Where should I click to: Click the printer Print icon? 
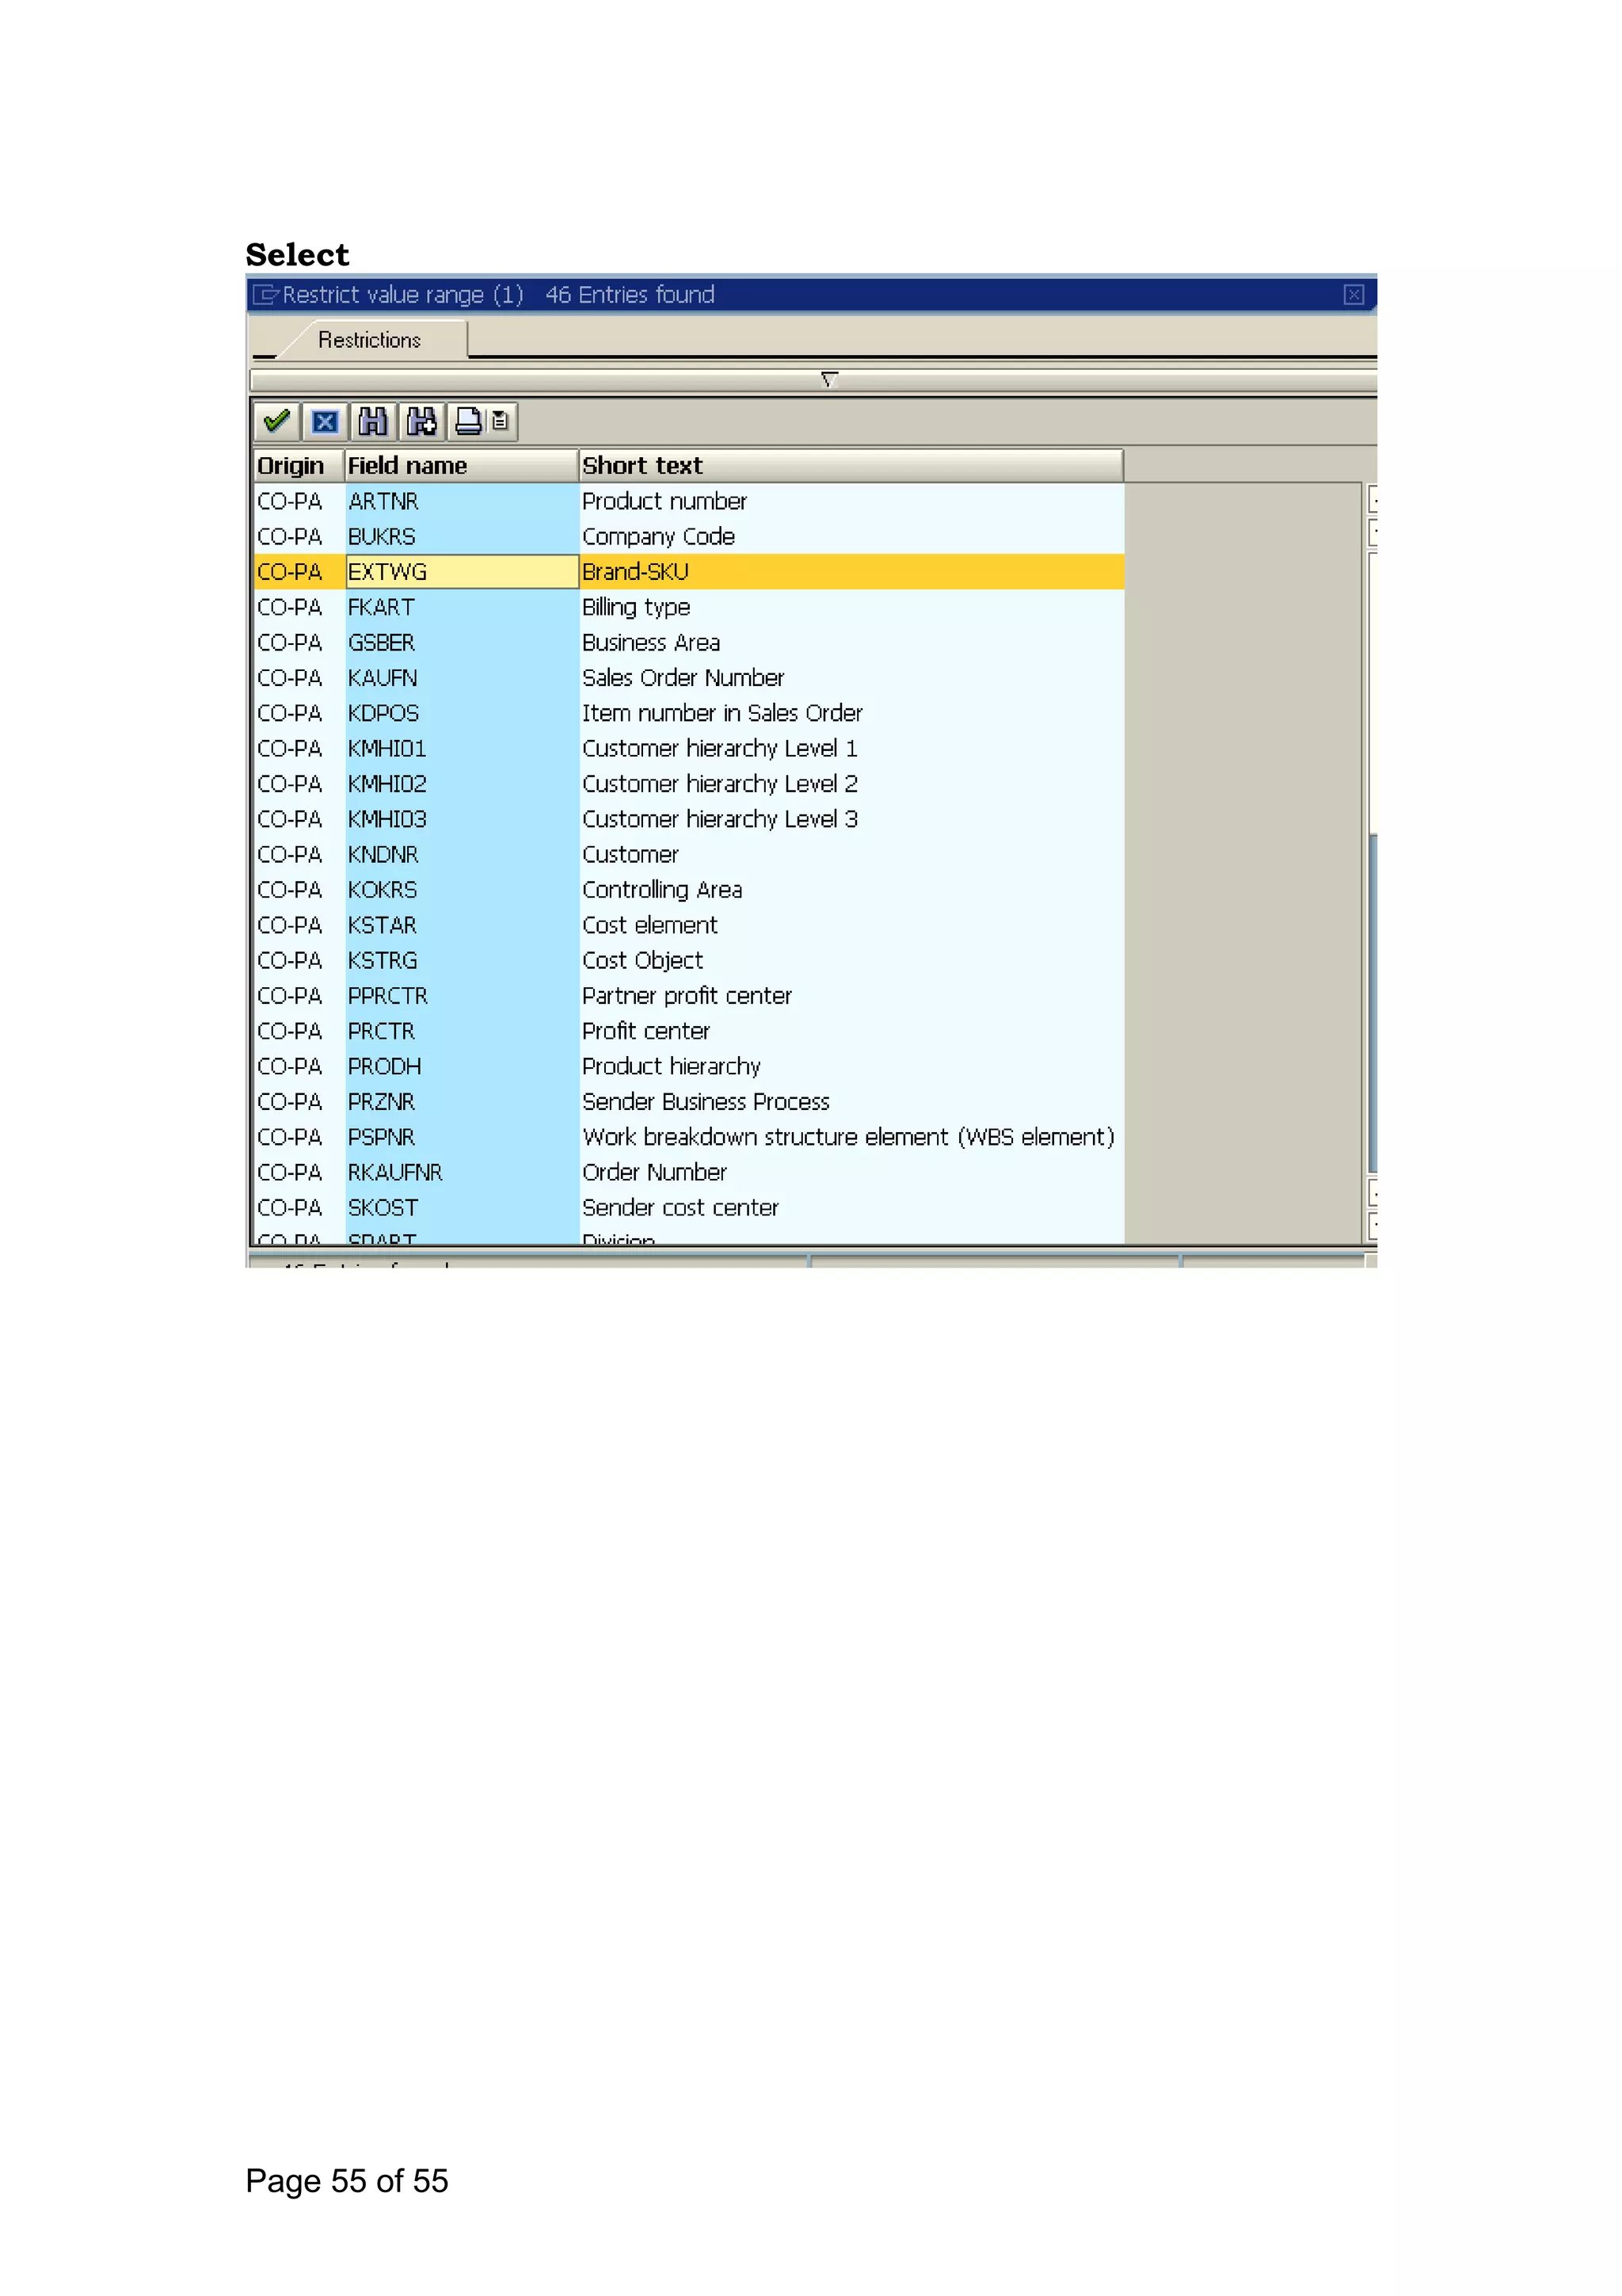tap(468, 421)
